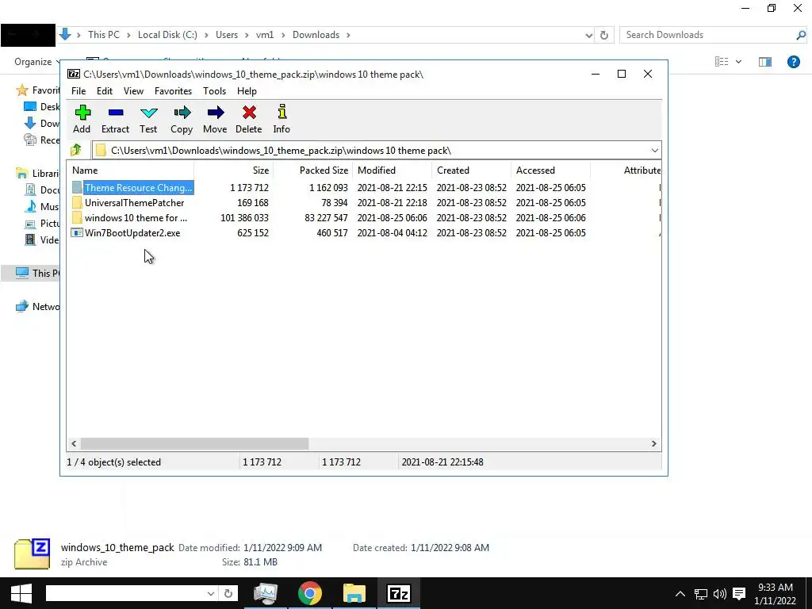
Task: Toggle the Explorer preview pane icon
Action: point(765,62)
